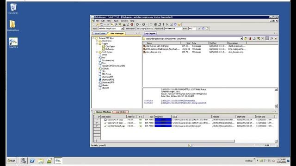Click the queue horizontal scrollbar
This screenshot has height=166, width=296.
[166, 141]
